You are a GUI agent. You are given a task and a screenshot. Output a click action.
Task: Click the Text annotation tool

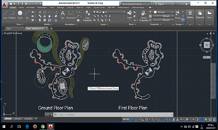point(63,14)
